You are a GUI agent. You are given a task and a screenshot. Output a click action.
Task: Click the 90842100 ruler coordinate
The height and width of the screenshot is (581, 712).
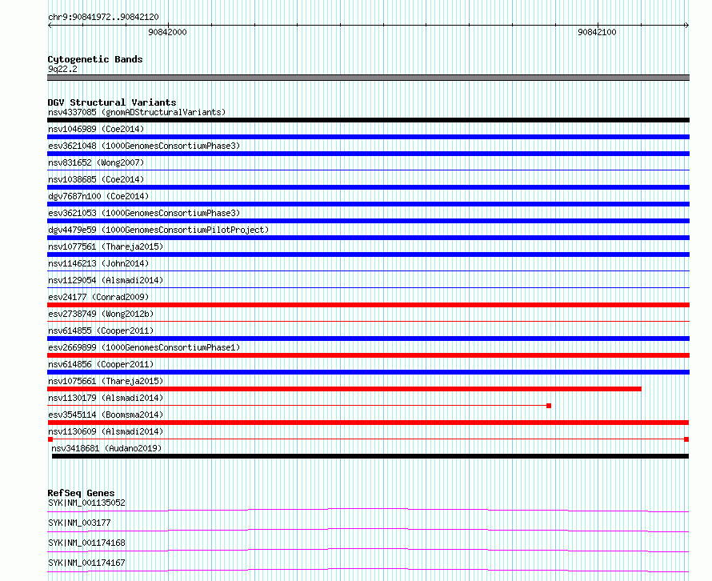click(597, 32)
